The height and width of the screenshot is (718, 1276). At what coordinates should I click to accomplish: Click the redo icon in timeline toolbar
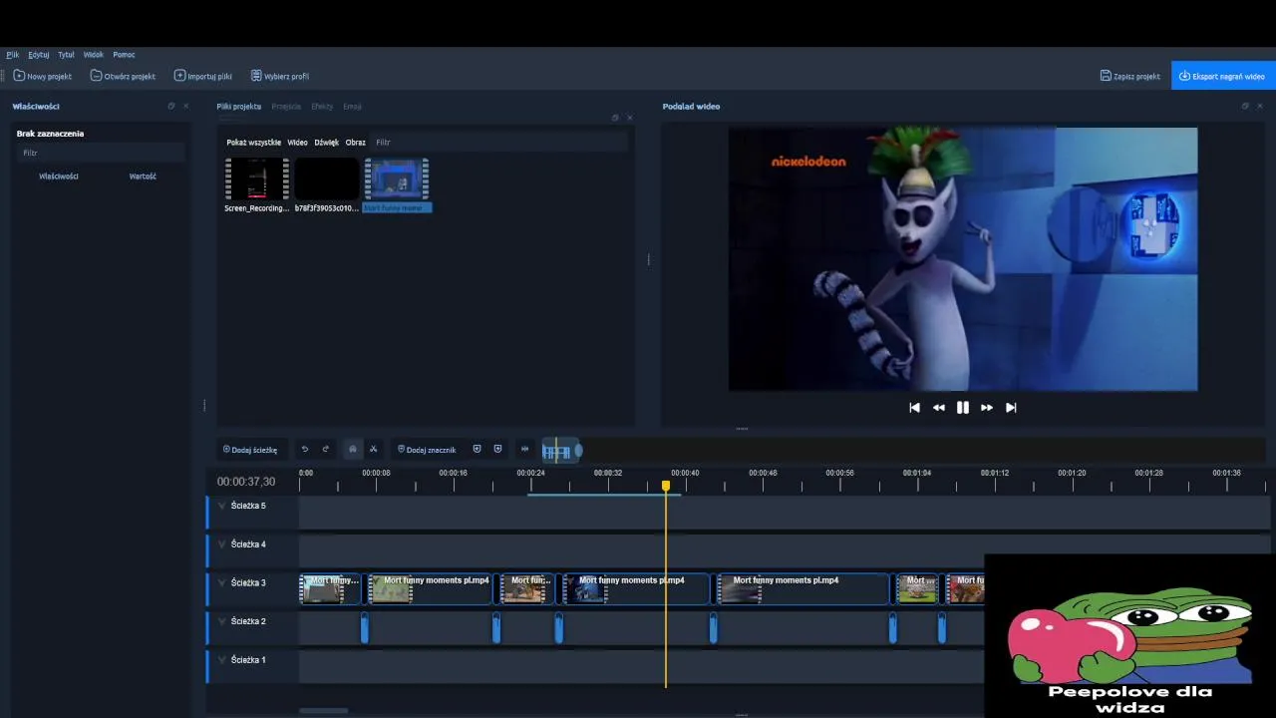point(325,450)
